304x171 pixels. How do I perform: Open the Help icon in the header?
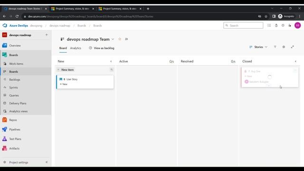pyautogui.click(x=283, y=25)
